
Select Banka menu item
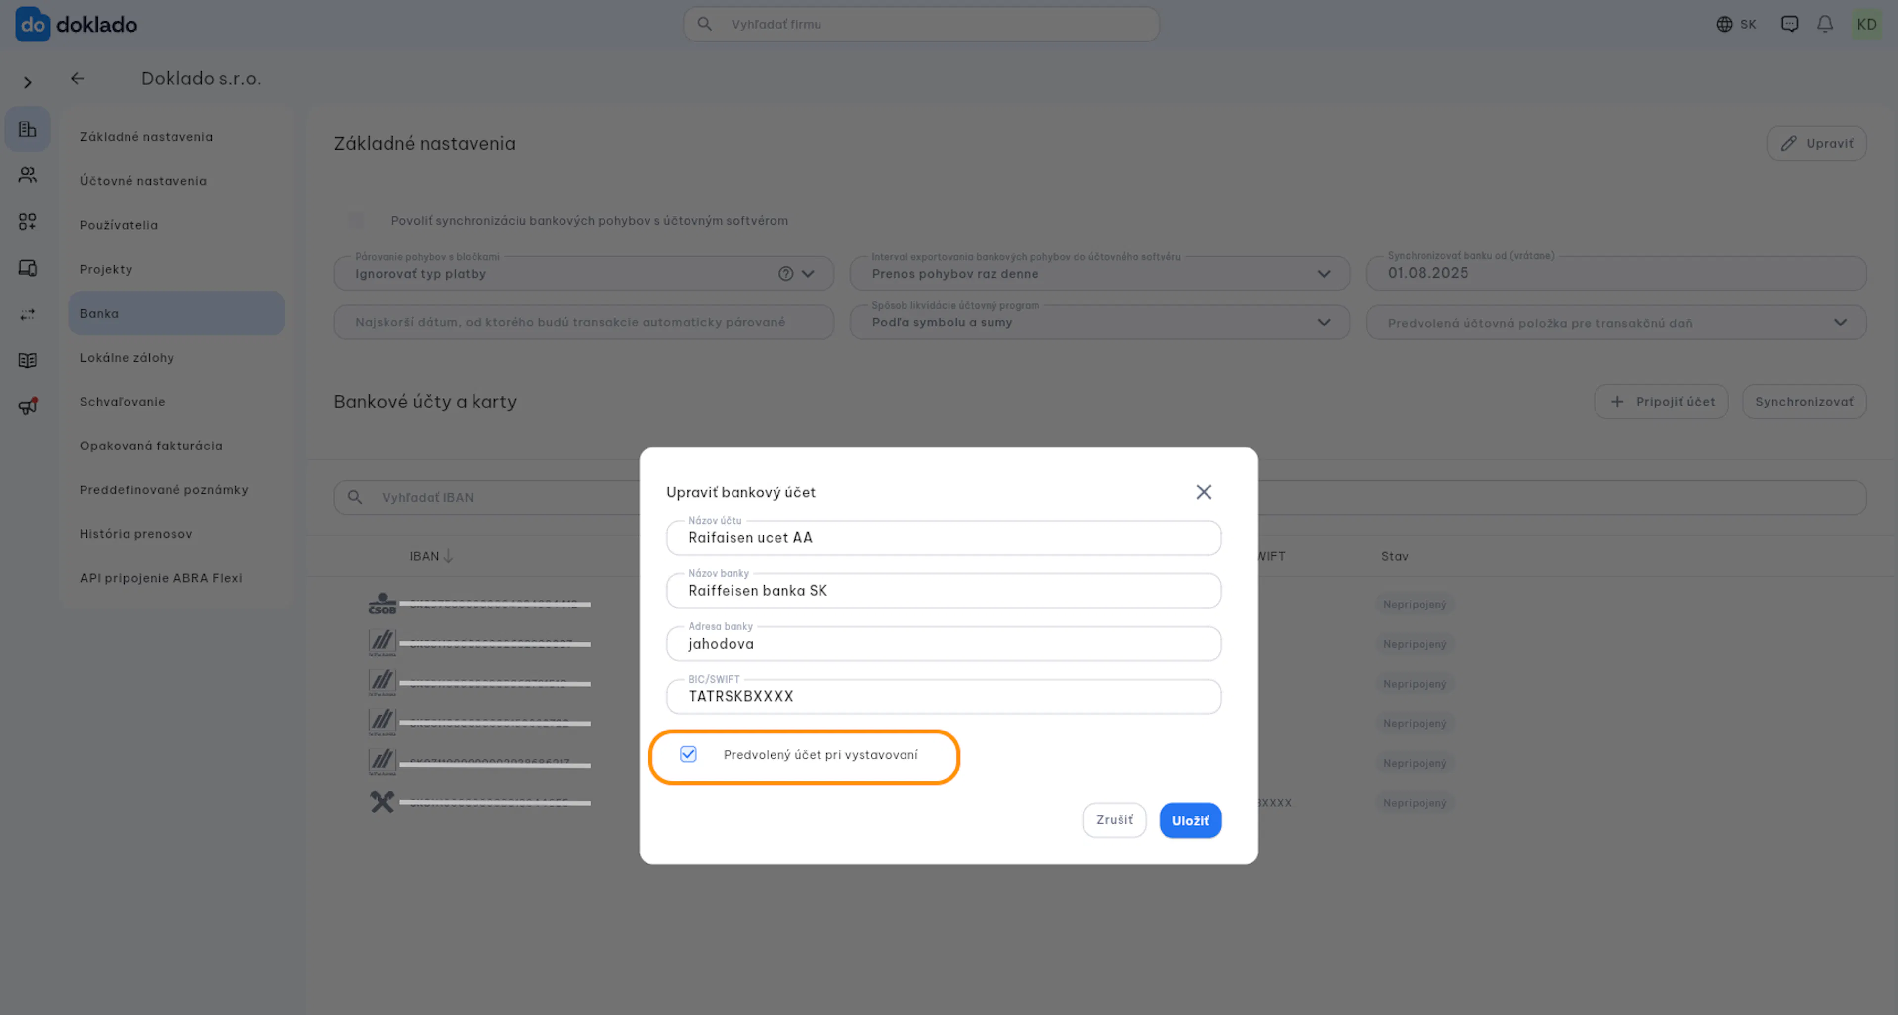coord(177,314)
